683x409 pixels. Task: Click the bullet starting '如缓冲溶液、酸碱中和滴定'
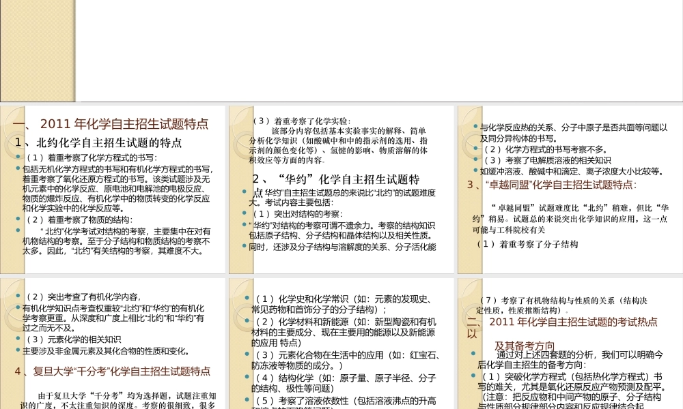click(572, 171)
